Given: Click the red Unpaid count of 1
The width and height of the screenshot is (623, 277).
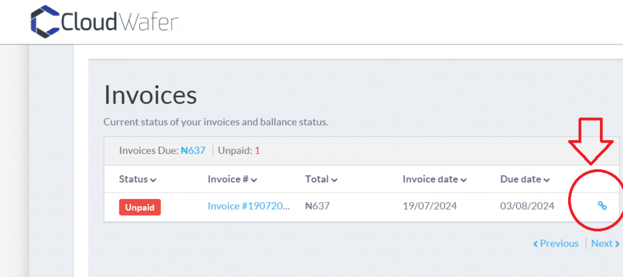Looking at the screenshot, I should click(x=257, y=150).
